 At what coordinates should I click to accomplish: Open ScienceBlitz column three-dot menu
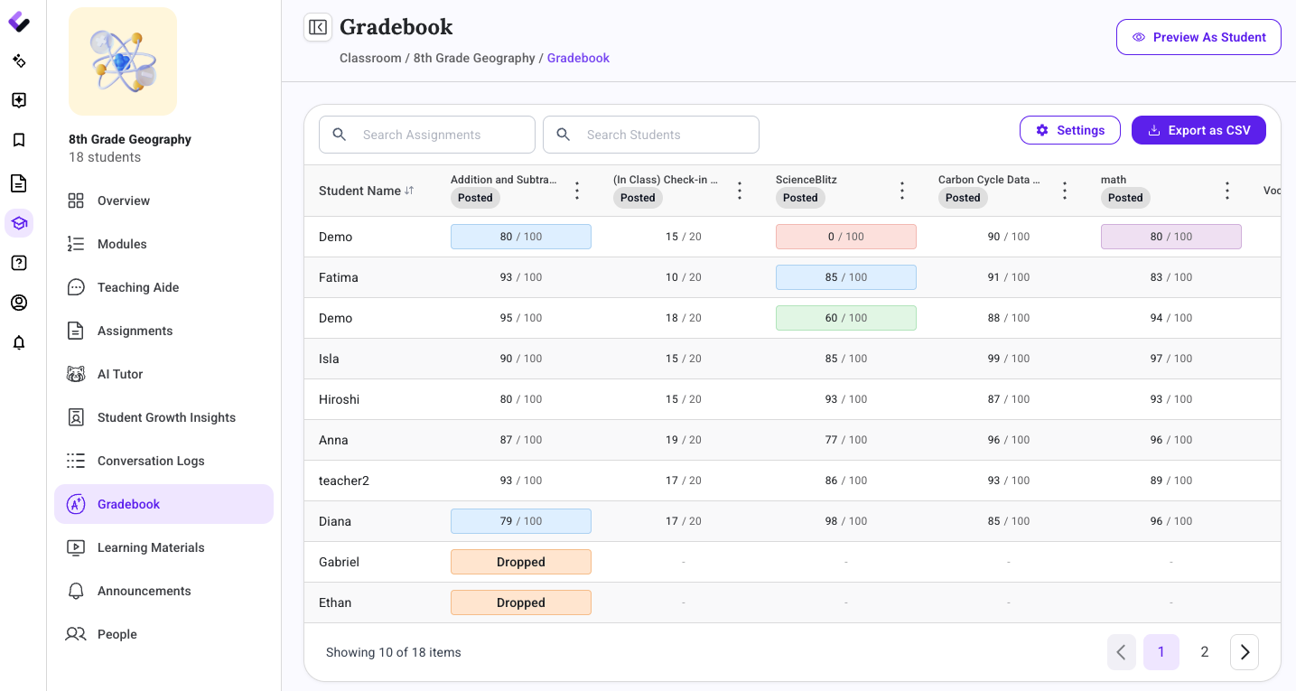pyautogui.click(x=902, y=191)
